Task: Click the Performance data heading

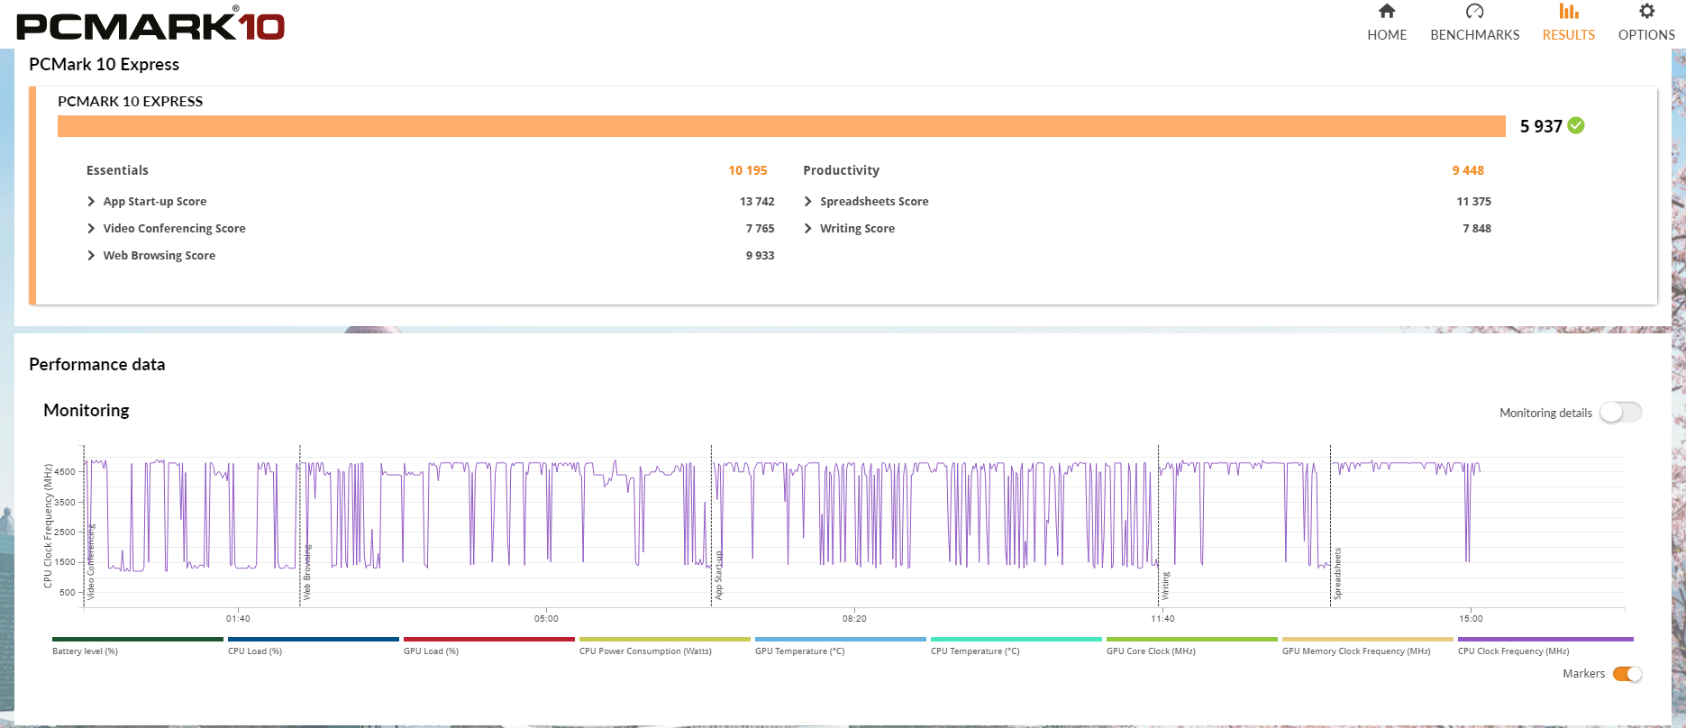Action: click(x=97, y=365)
